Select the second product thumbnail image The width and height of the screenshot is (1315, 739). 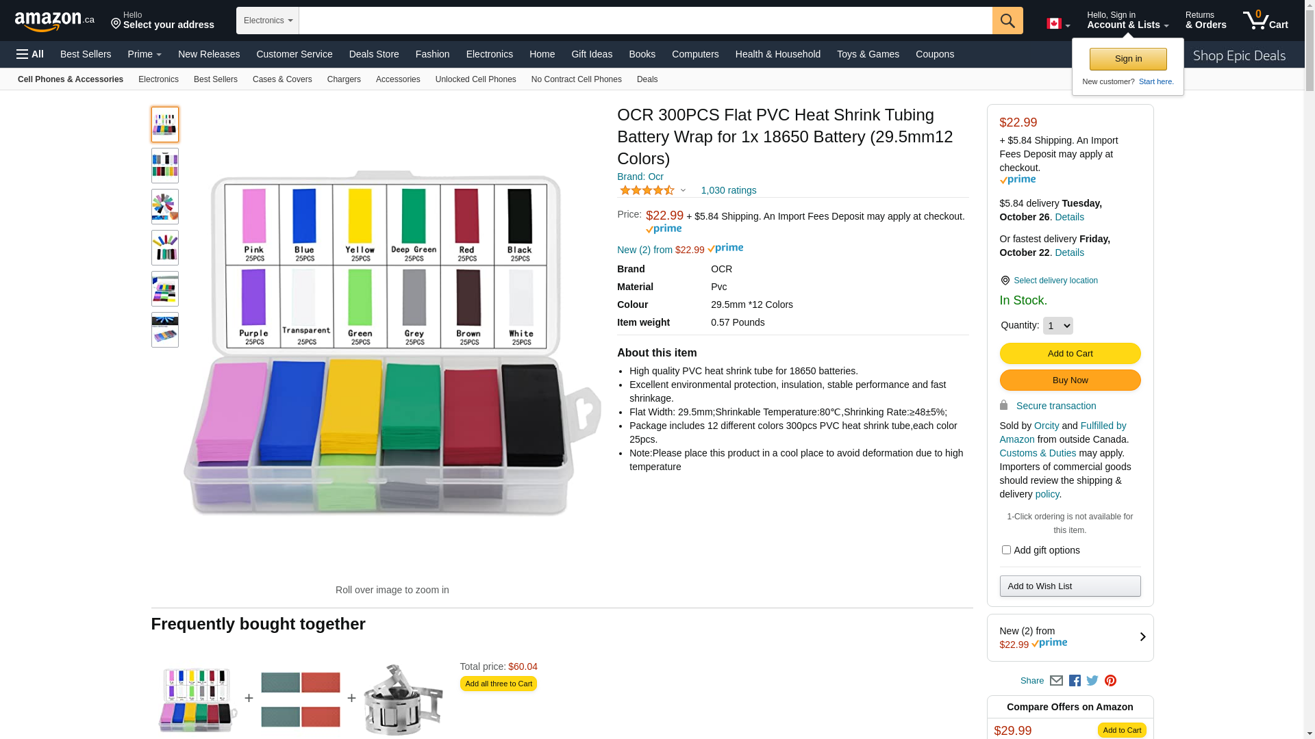click(165, 166)
